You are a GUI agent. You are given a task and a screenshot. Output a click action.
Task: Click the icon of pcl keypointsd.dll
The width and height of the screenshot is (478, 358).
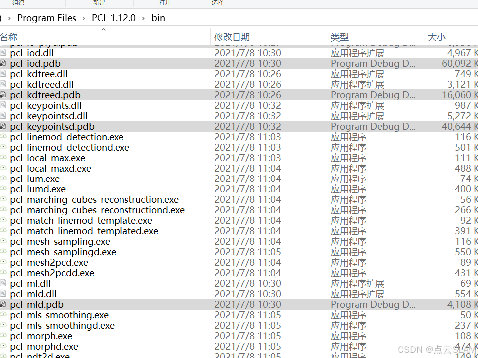point(3,116)
